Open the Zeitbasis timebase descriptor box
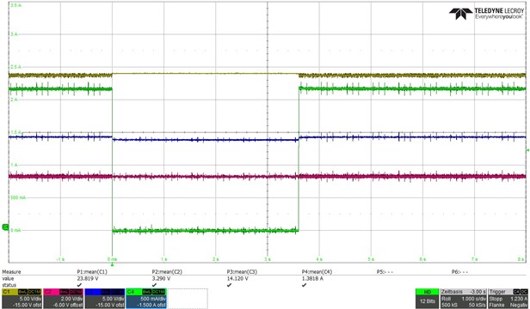 464,298
